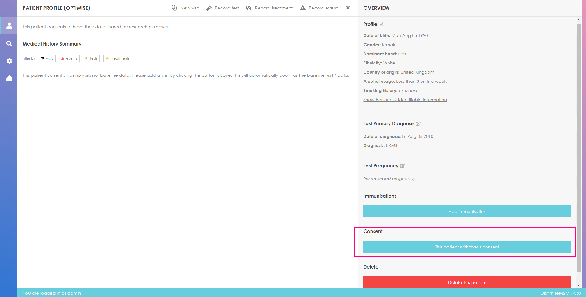586x297 pixels.
Task: Show Personally Identifiable Information link
Action: click(x=405, y=100)
